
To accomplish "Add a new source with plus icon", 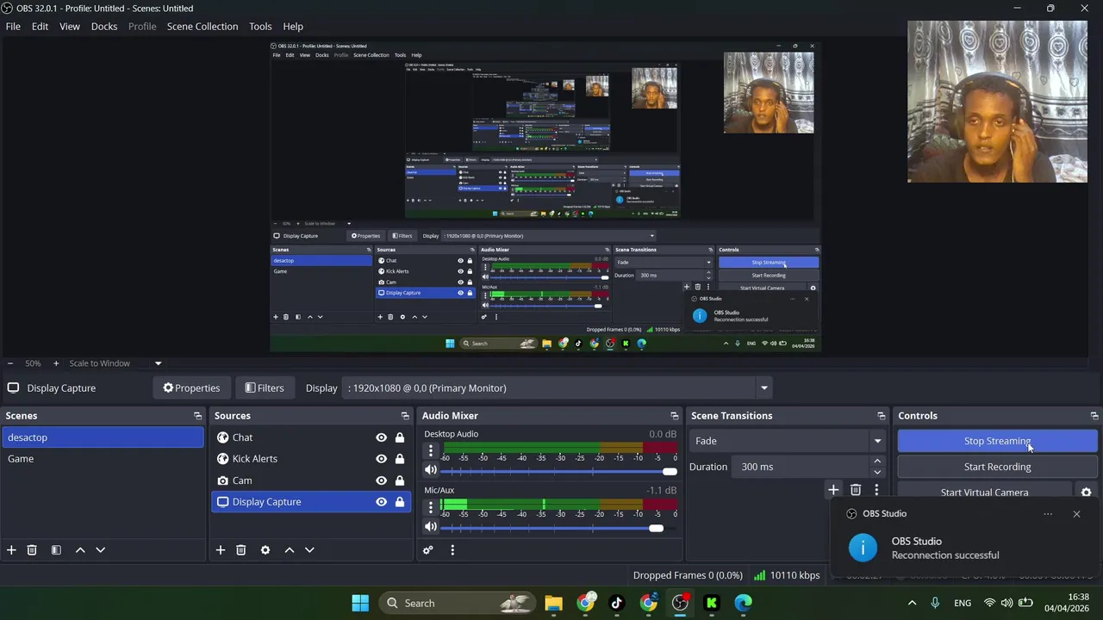I will 221,550.
